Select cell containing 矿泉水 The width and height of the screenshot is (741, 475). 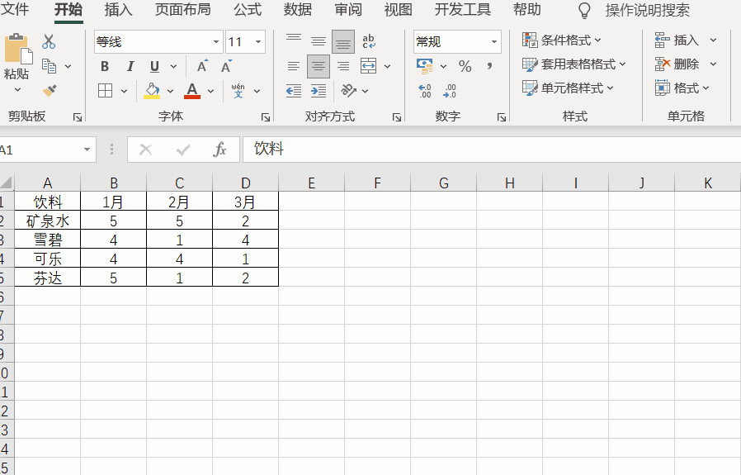(x=47, y=221)
